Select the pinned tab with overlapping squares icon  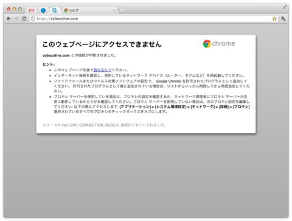55,10
